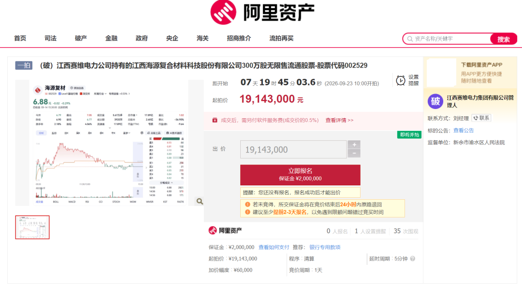Select the stock chart thumbnail image
522x288 pixels.
tap(32, 227)
